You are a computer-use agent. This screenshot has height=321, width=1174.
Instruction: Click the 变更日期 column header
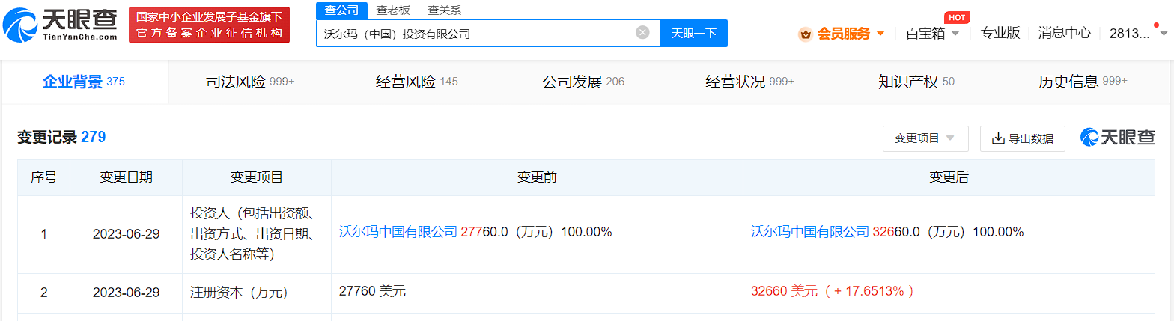coord(126,177)
